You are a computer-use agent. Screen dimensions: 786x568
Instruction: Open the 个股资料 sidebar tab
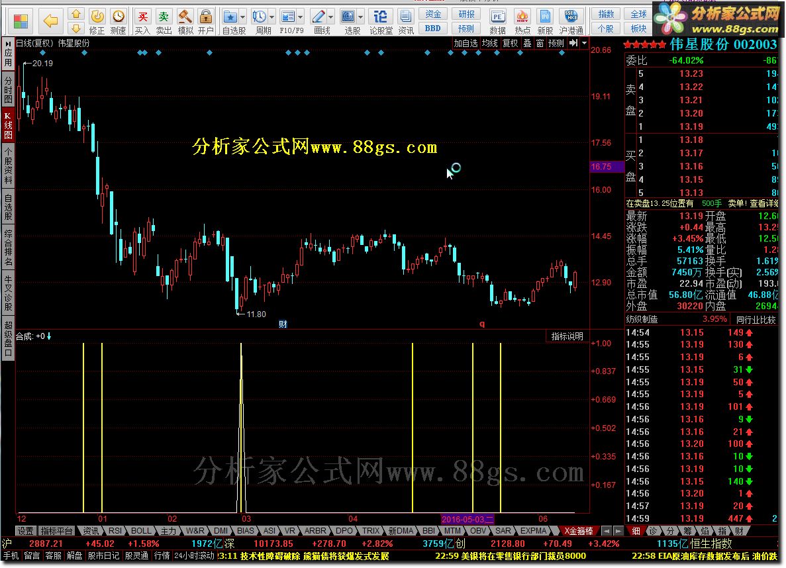pyautogui.click(x=8, y=166)
